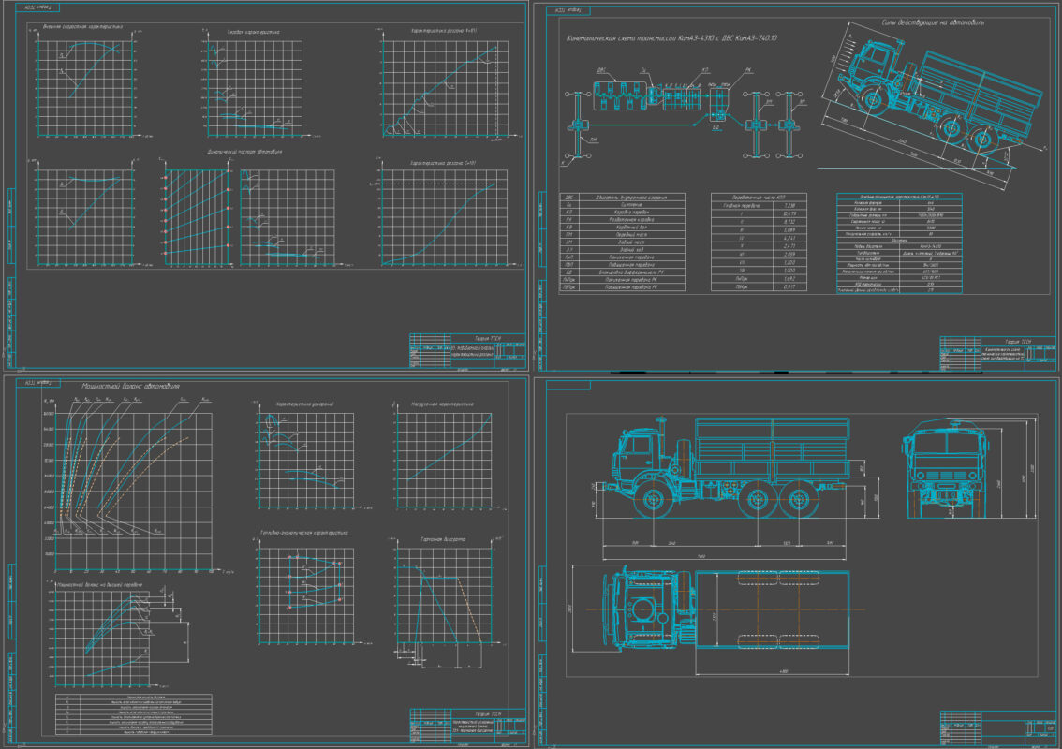This screenshot has height=749, width=1062.
Task: Select the 'Характеристика разгона S=f(t)' title
Action: click(443, 163)
